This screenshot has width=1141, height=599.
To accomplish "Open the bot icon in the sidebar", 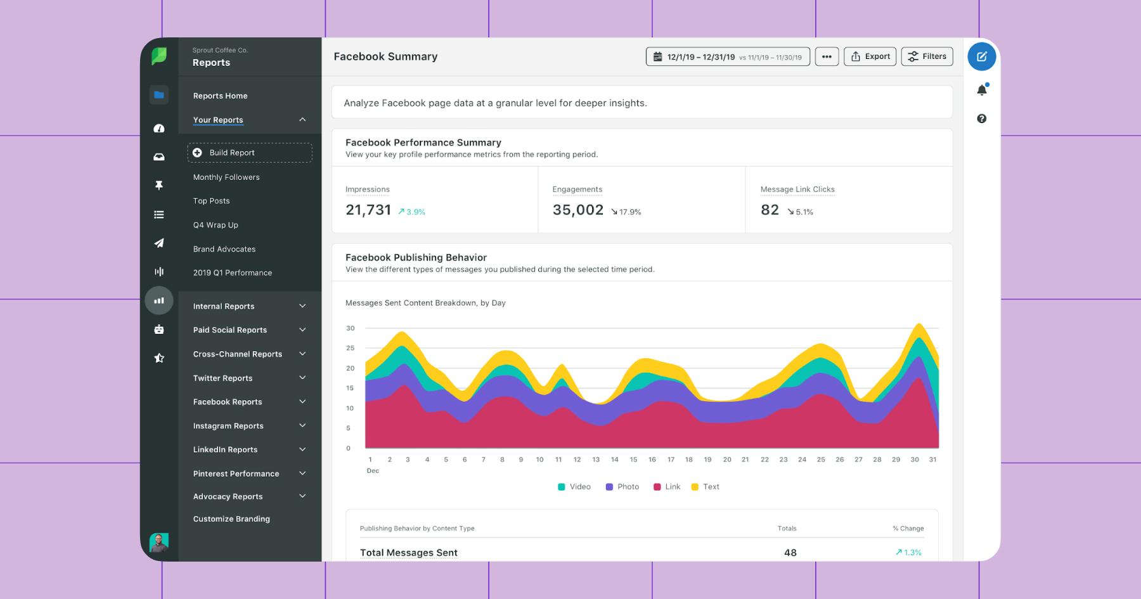I will point(159,329).
